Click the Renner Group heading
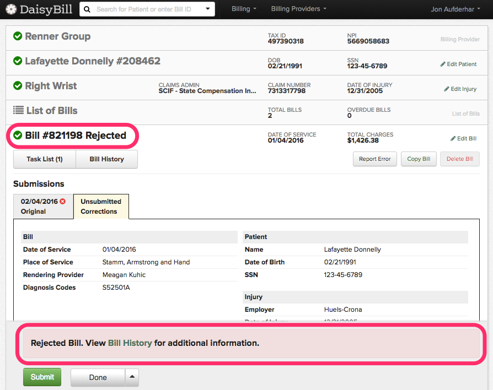 coord(58,36)
